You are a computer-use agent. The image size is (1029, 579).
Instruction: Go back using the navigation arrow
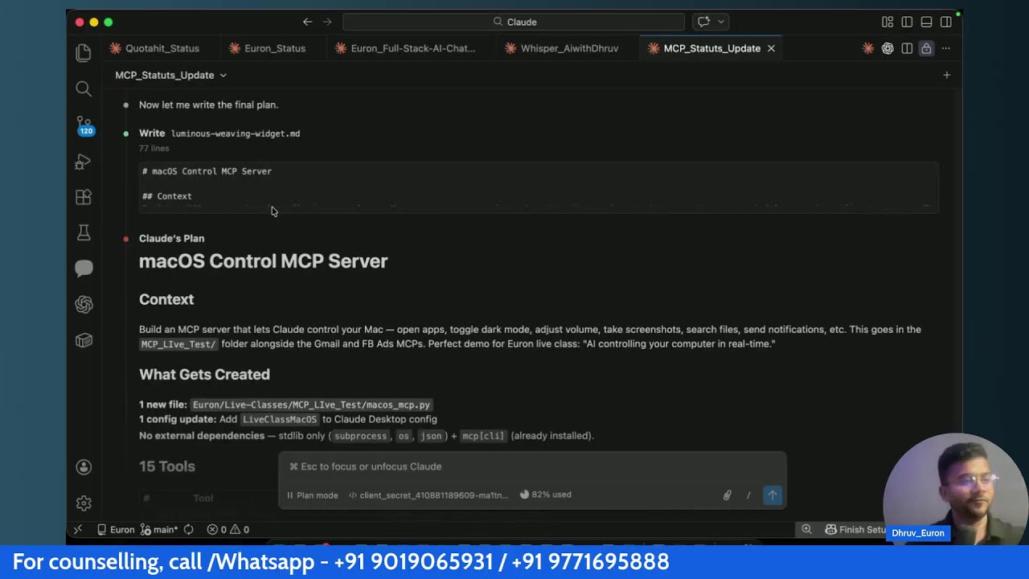(x=307, y=22)
